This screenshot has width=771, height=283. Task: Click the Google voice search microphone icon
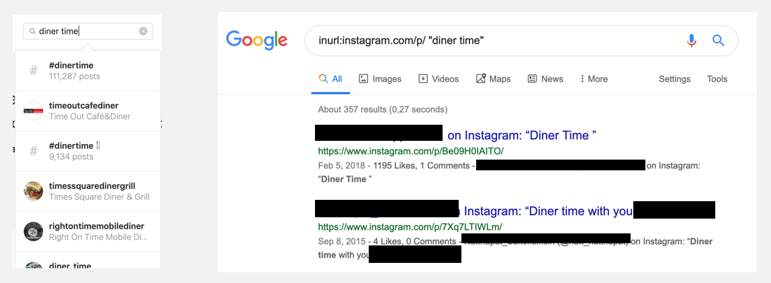[691, 41]
